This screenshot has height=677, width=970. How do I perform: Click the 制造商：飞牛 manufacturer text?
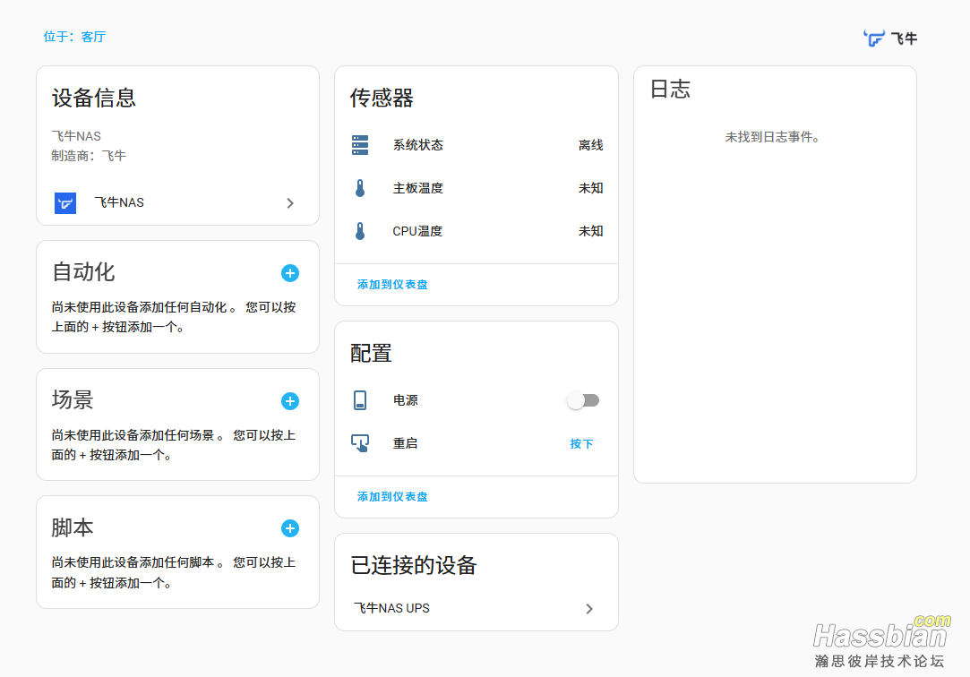pyautogui.click(x=89, y=156)
